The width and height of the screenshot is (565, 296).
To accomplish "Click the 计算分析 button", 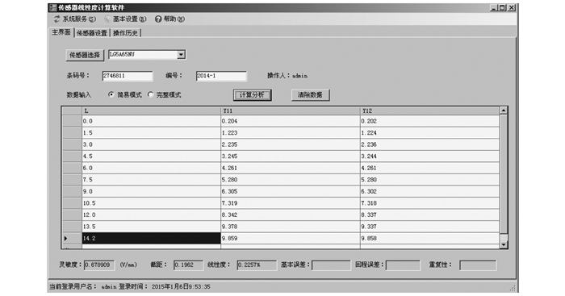I will pos(252,95).
